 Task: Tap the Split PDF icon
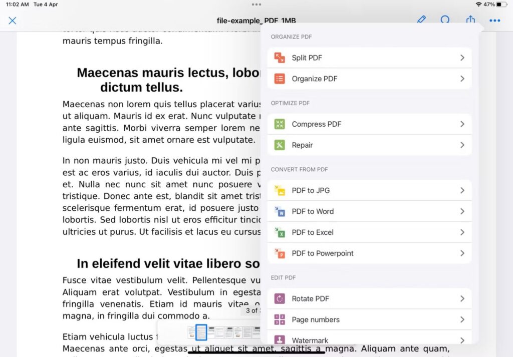tap(280, 58)
